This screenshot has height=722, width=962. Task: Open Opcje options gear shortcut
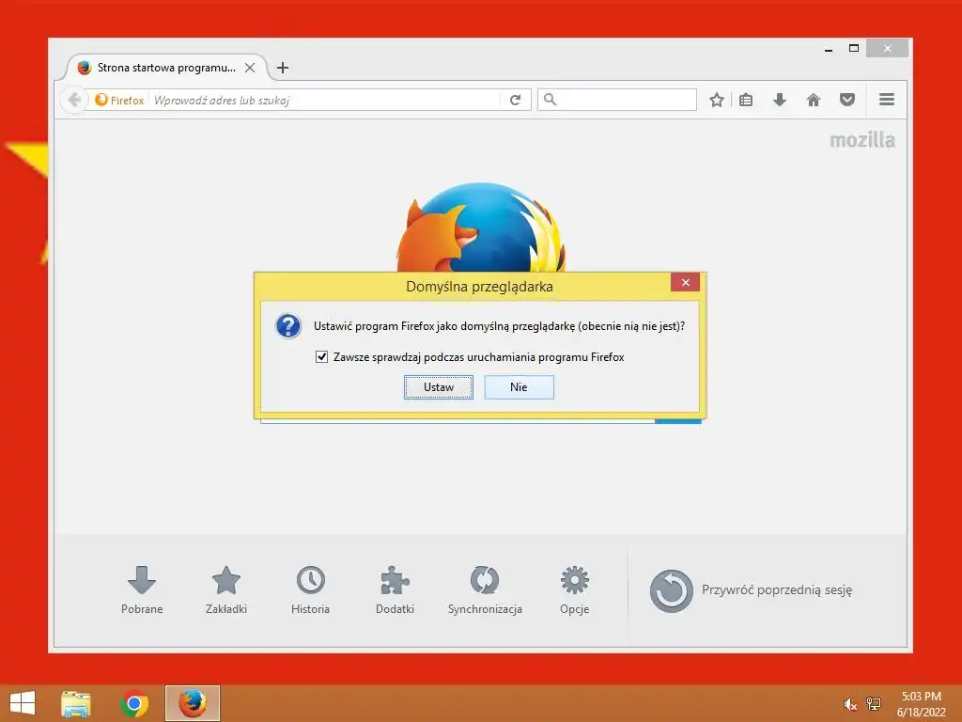pos(575,589)
